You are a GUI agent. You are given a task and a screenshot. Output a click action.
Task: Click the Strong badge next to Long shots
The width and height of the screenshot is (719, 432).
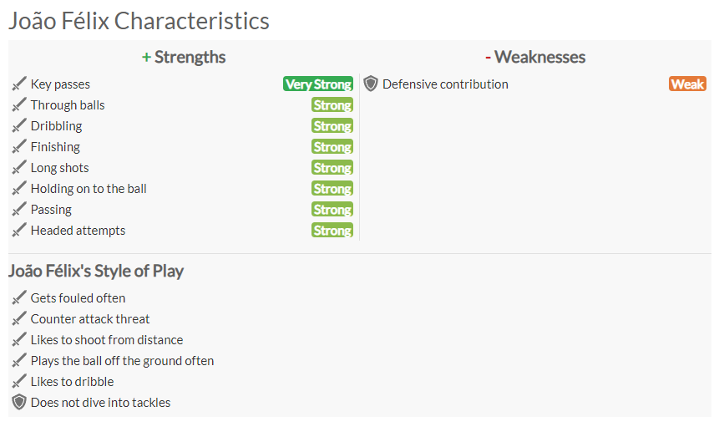[332, 168]
